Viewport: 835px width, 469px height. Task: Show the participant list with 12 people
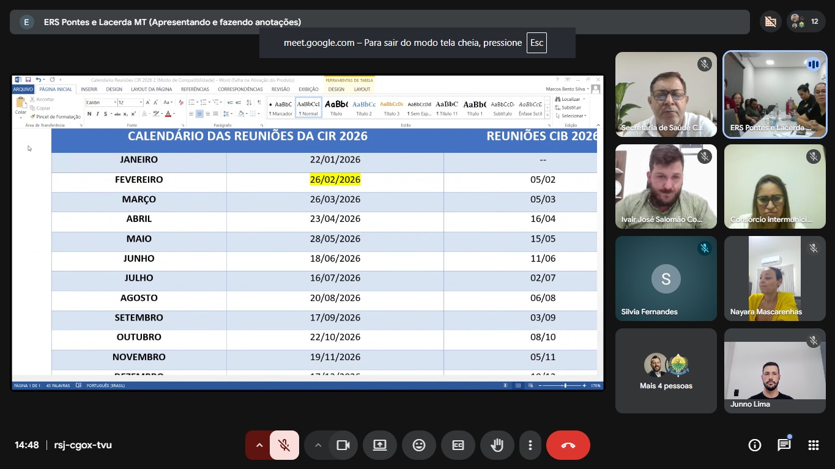coord(805,21)
